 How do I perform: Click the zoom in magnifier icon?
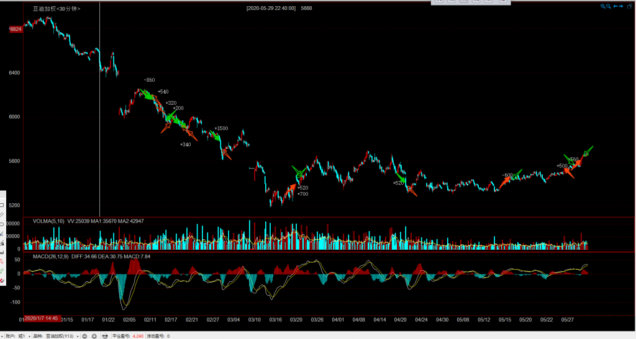point(602,6)
